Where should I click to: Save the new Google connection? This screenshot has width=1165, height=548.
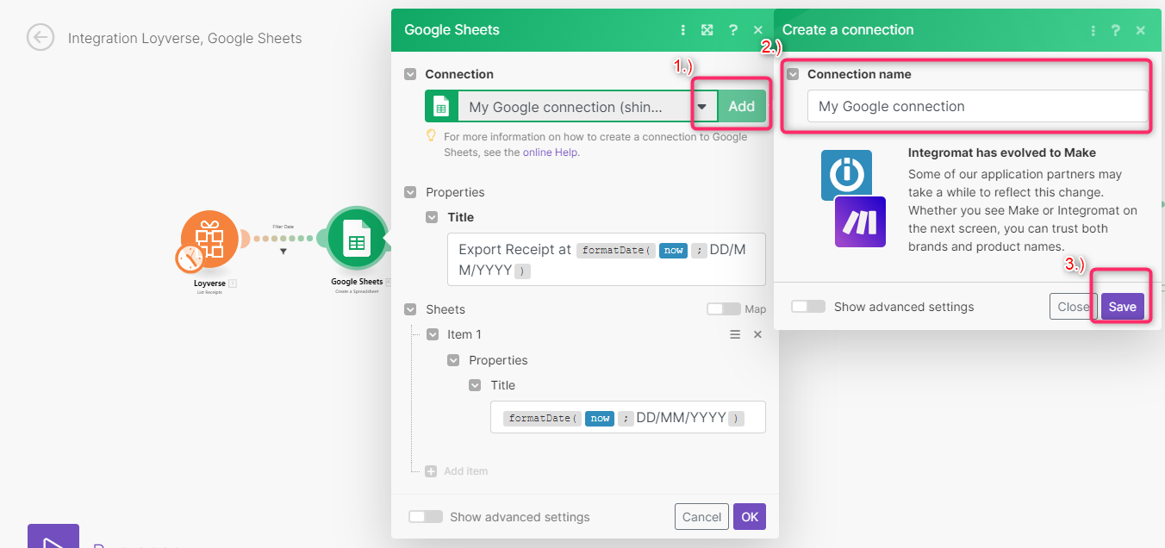coord(1122,306)
